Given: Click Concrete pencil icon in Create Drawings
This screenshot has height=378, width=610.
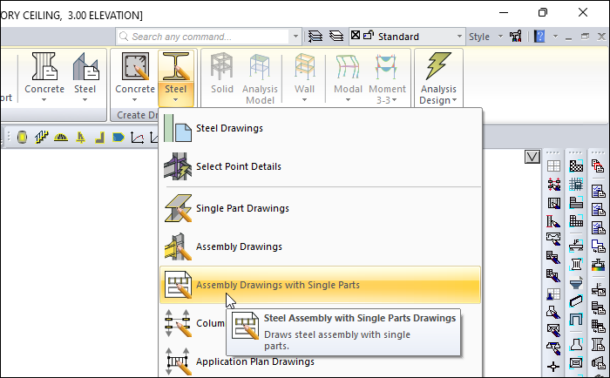Looking at the screenshot, I should [x=135, y=67].
